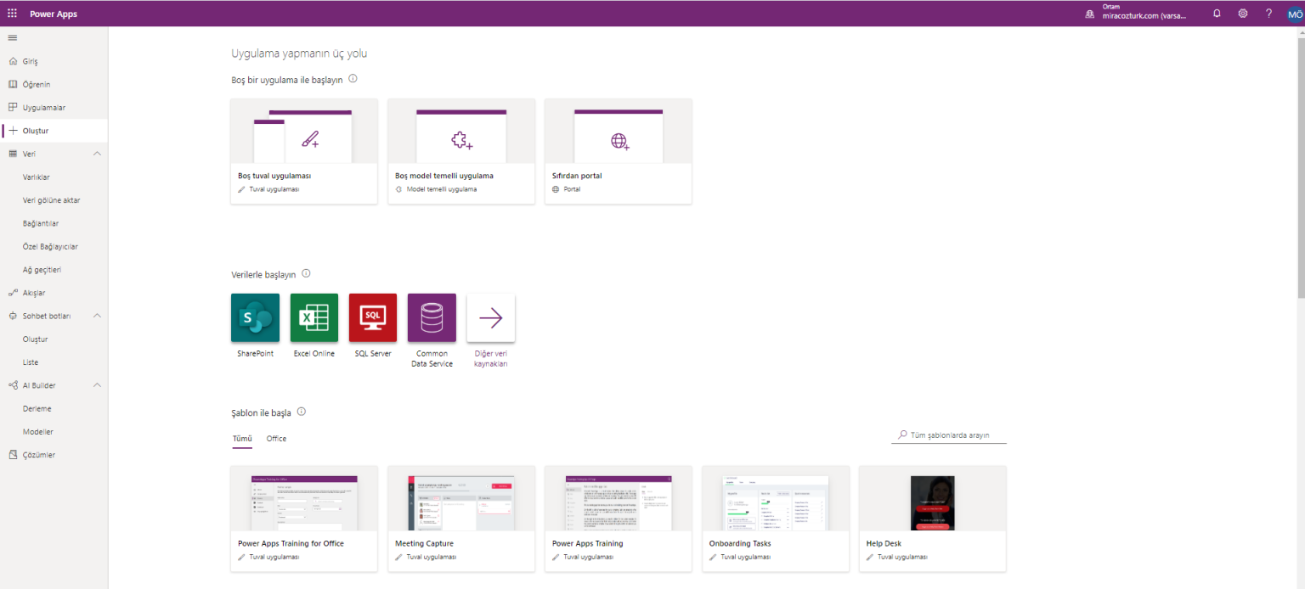Click the Power Apps title link
The image size is (1305, 589).
[x=54, y=14]
